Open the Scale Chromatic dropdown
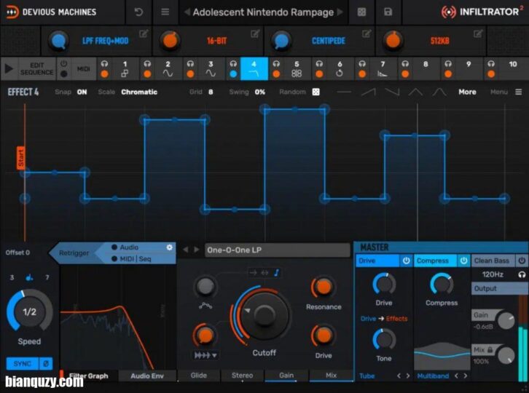This screenshot has height=393, width=529. click(138, 92)
